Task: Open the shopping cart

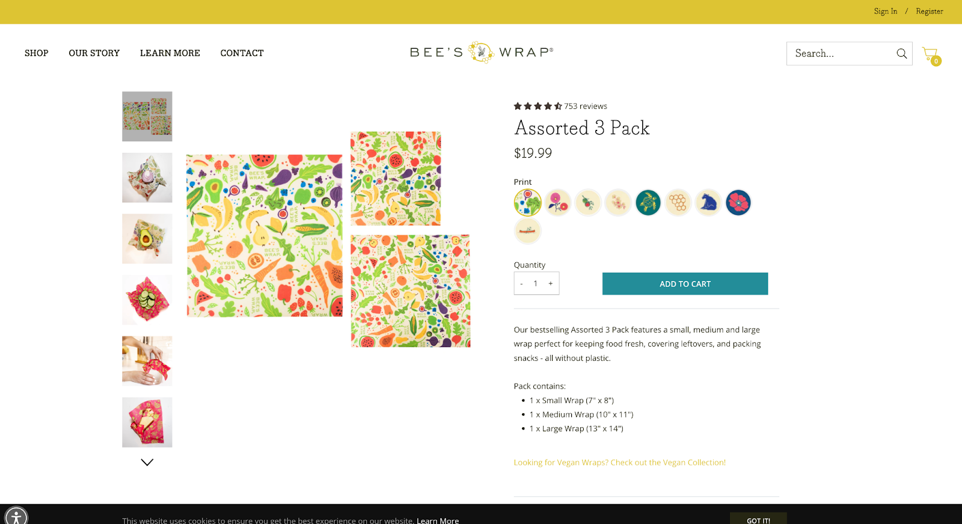Action: (x=931, y=54)
